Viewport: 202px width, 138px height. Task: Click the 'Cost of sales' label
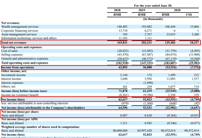[9, 51]
